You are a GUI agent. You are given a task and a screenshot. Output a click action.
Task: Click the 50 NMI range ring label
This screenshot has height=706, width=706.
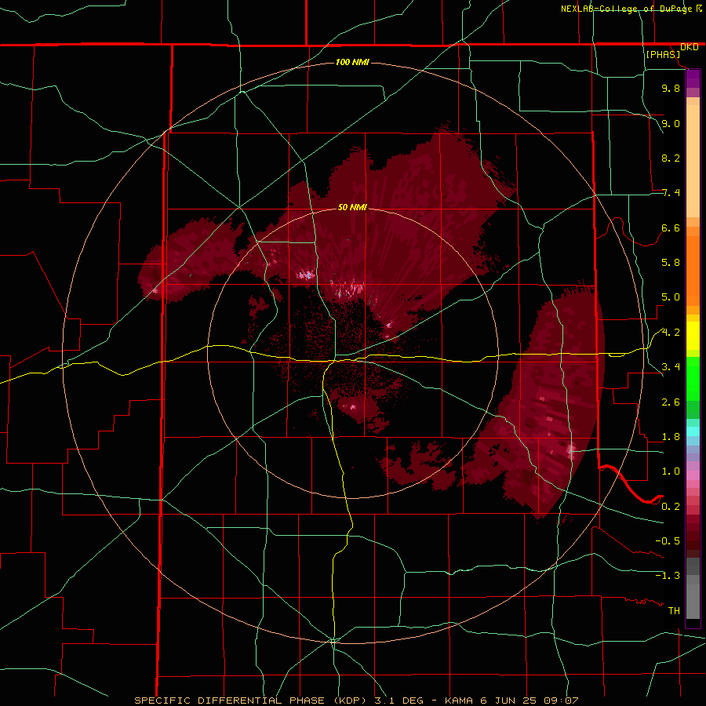pos(352,207)
